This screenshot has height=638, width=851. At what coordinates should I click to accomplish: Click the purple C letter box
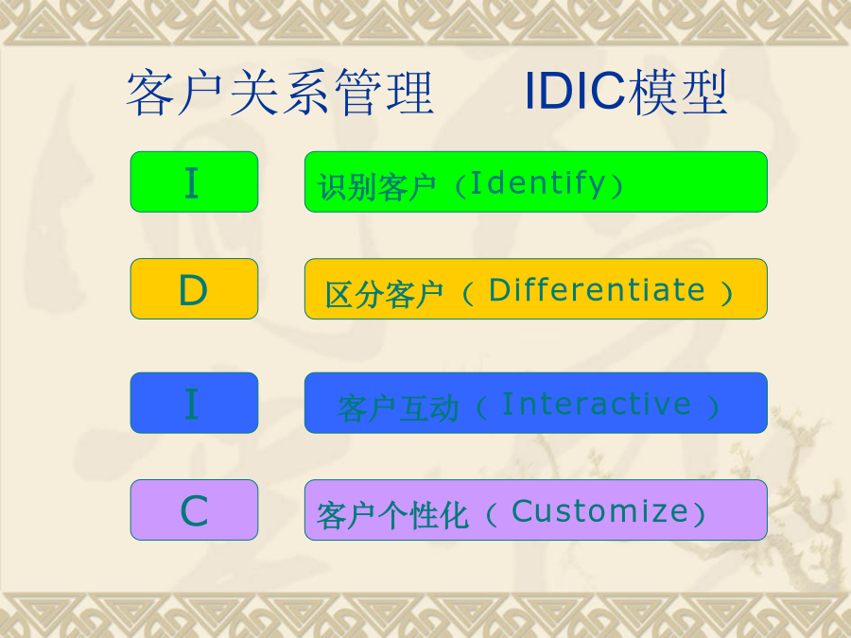click(194, 509)
